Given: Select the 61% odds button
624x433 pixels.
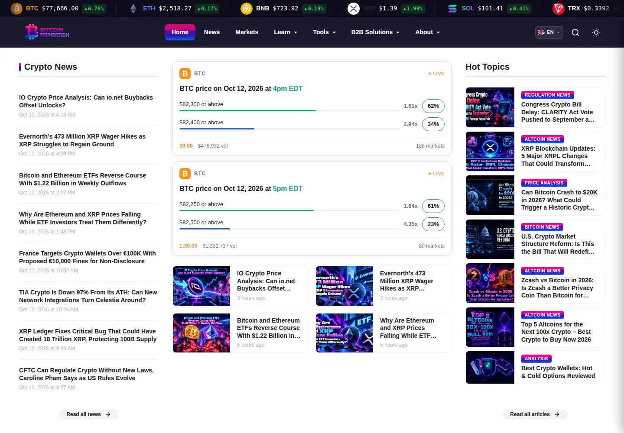Looking at the screenshot, I should (433, 206).
